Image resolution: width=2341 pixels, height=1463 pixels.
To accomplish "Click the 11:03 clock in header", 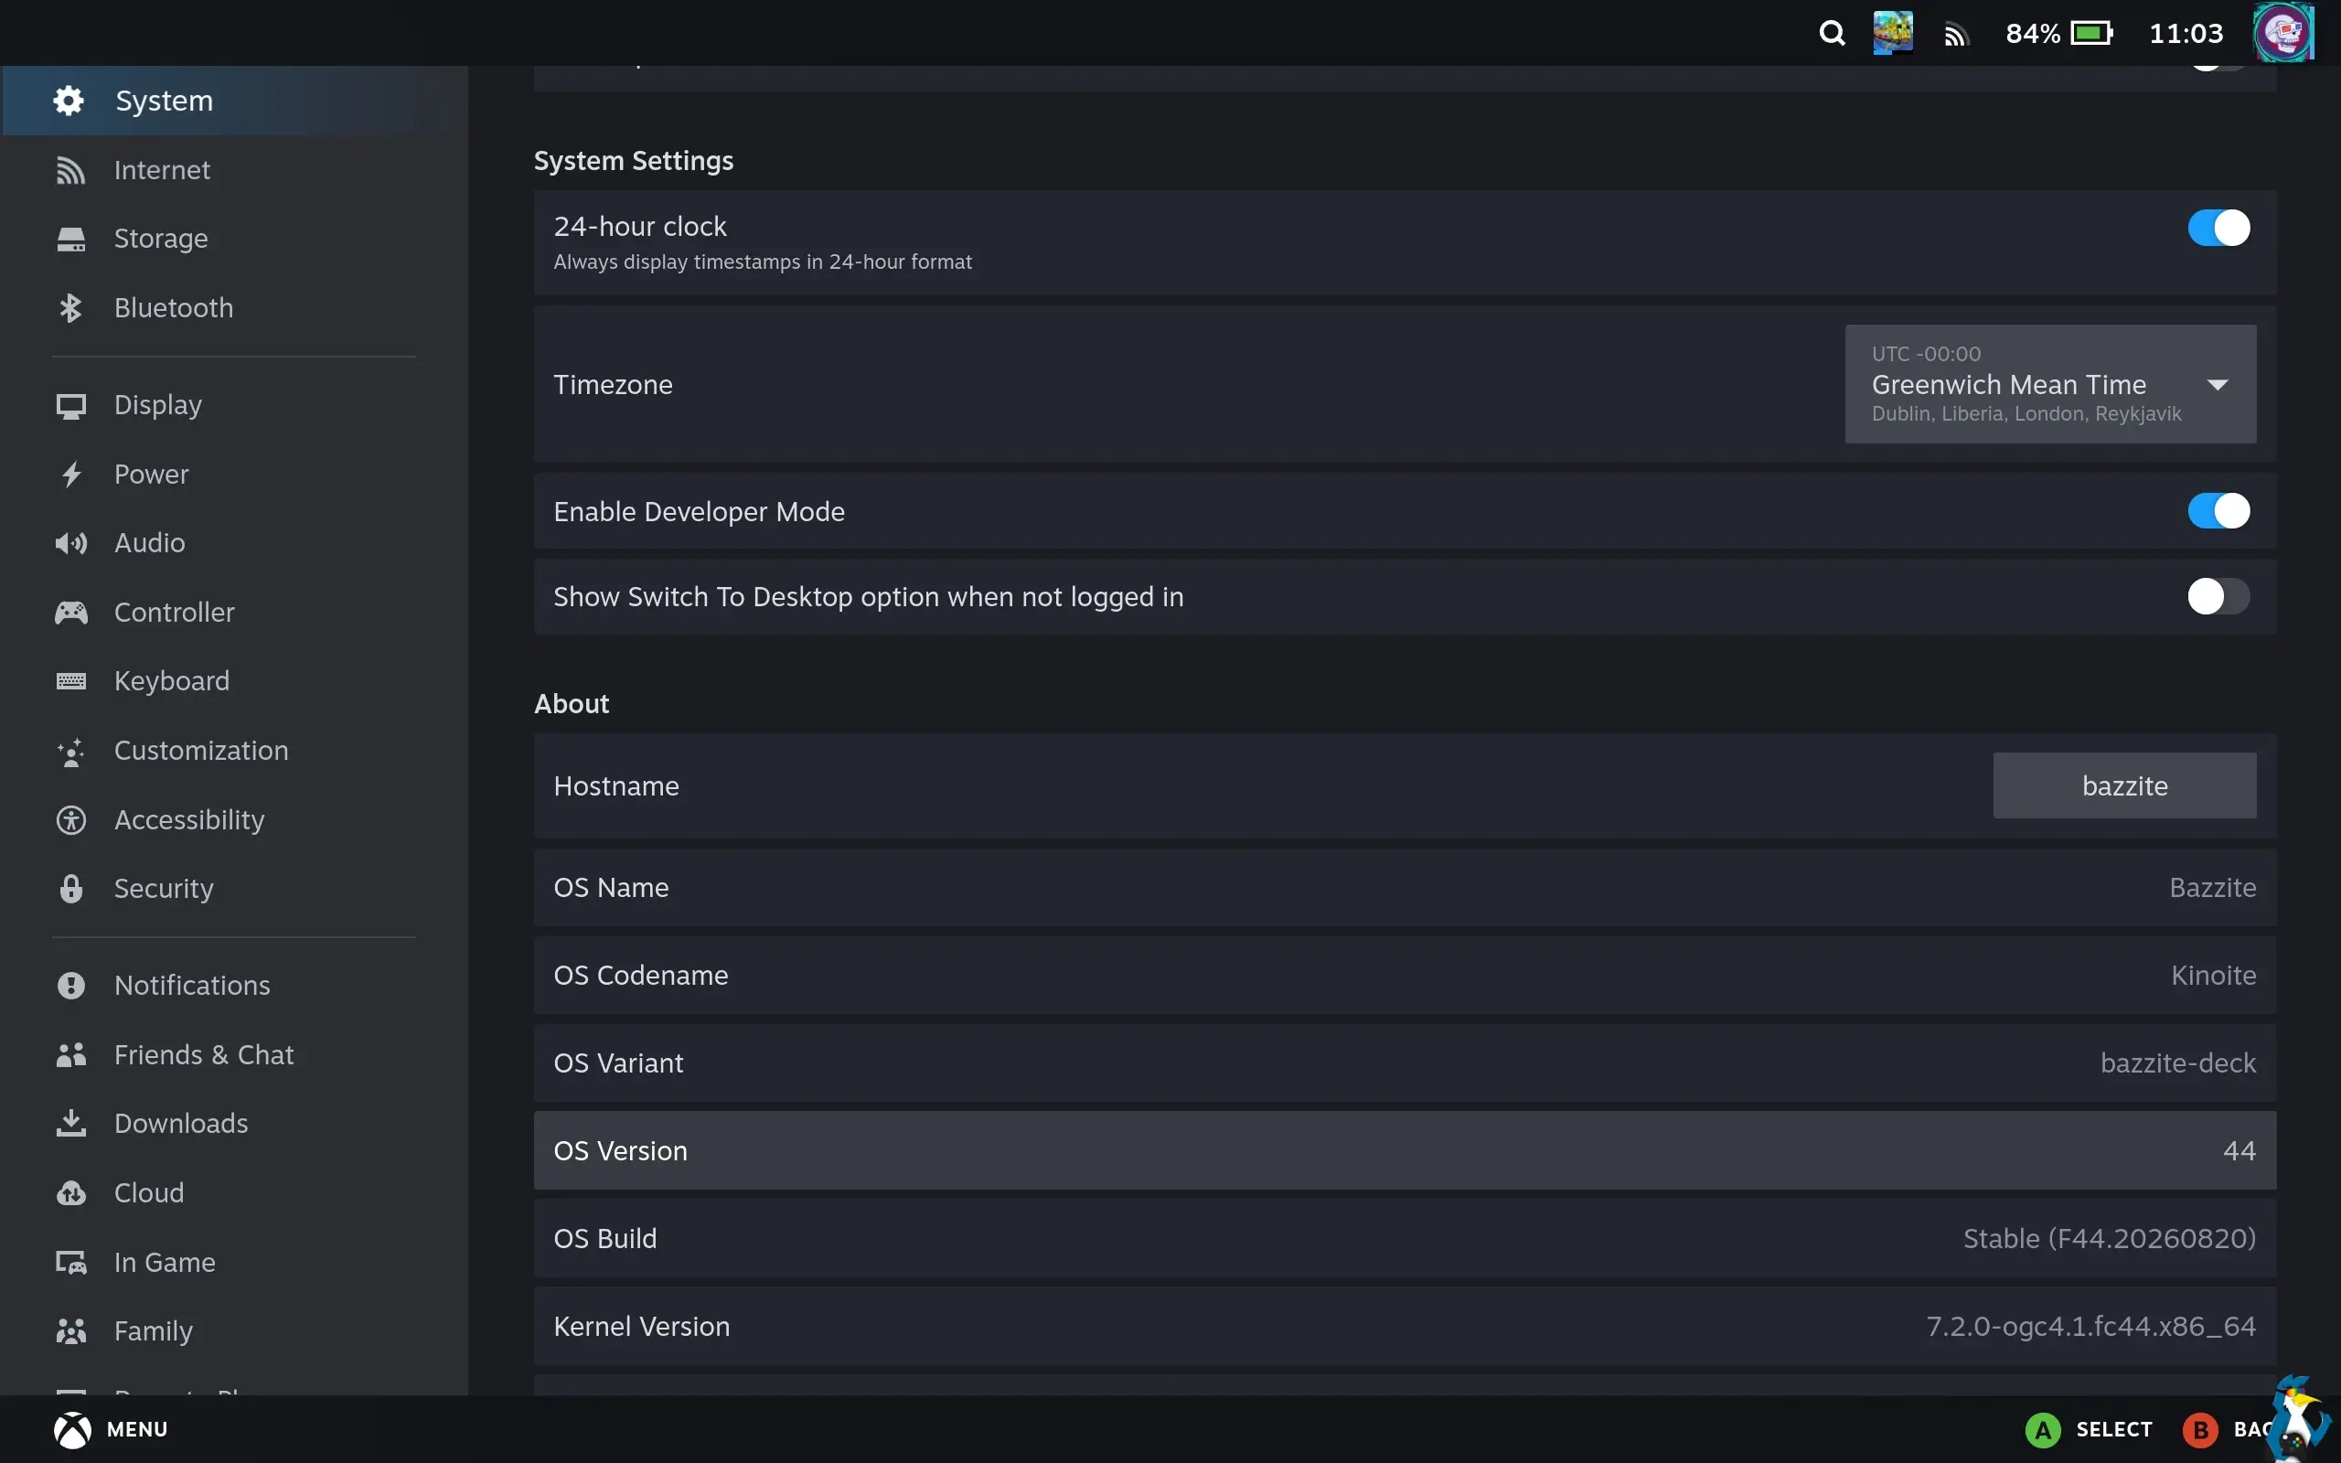I will tap(2186, 34).
